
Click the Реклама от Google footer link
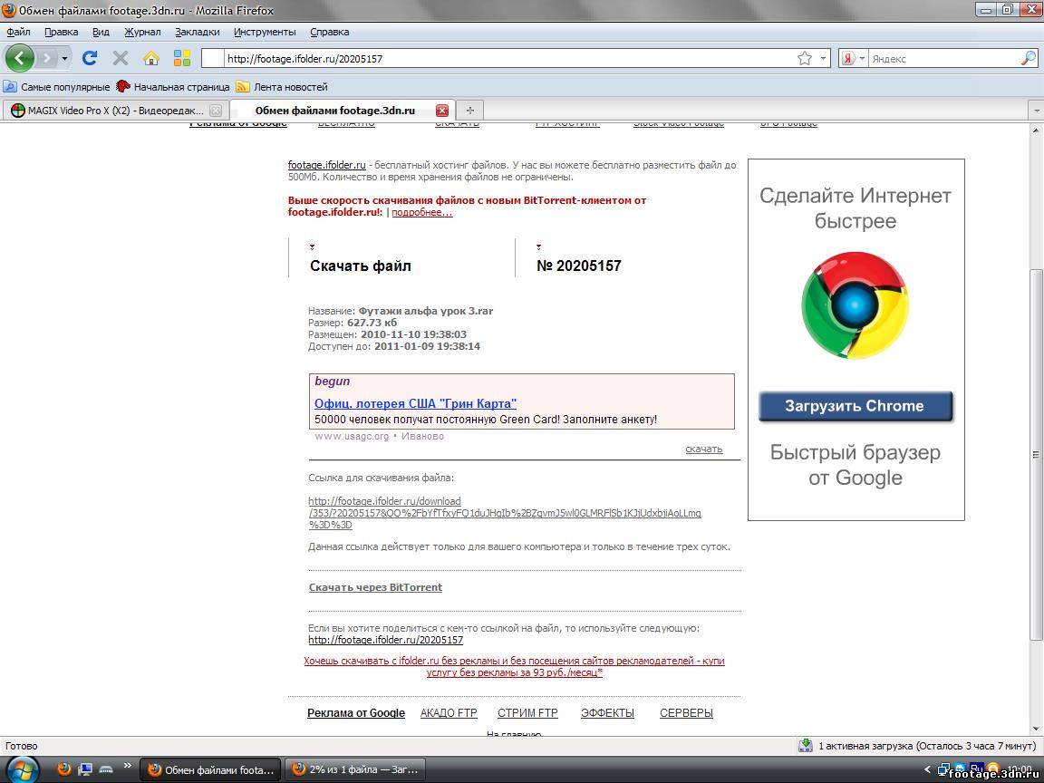click(x=356, y=713)
